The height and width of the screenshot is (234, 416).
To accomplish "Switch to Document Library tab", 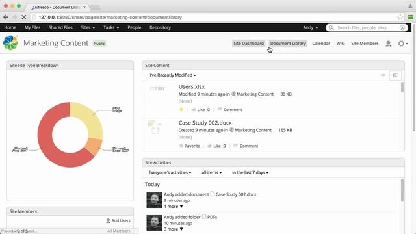I will (x=288, y=44).
